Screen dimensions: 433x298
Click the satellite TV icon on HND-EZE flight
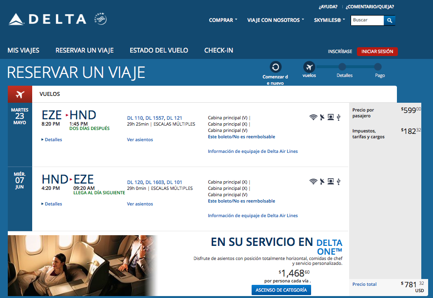point(322,182)
